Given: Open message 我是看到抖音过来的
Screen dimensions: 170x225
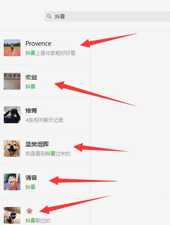Looking at the screenshot, I should click(48, 154).
